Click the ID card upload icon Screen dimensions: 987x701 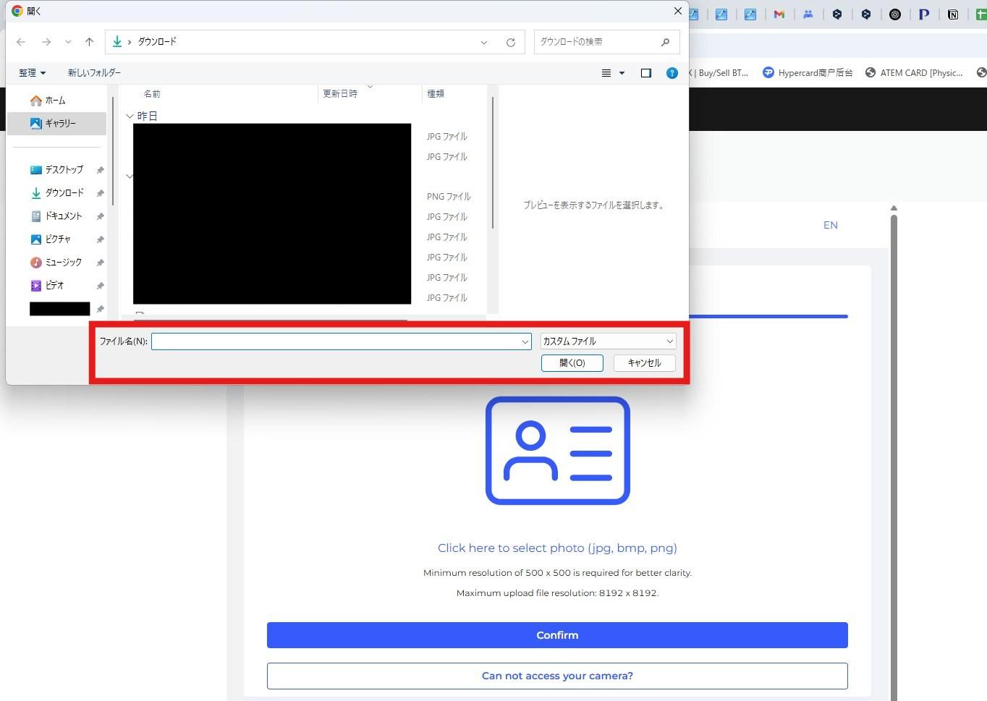[557, 450]
